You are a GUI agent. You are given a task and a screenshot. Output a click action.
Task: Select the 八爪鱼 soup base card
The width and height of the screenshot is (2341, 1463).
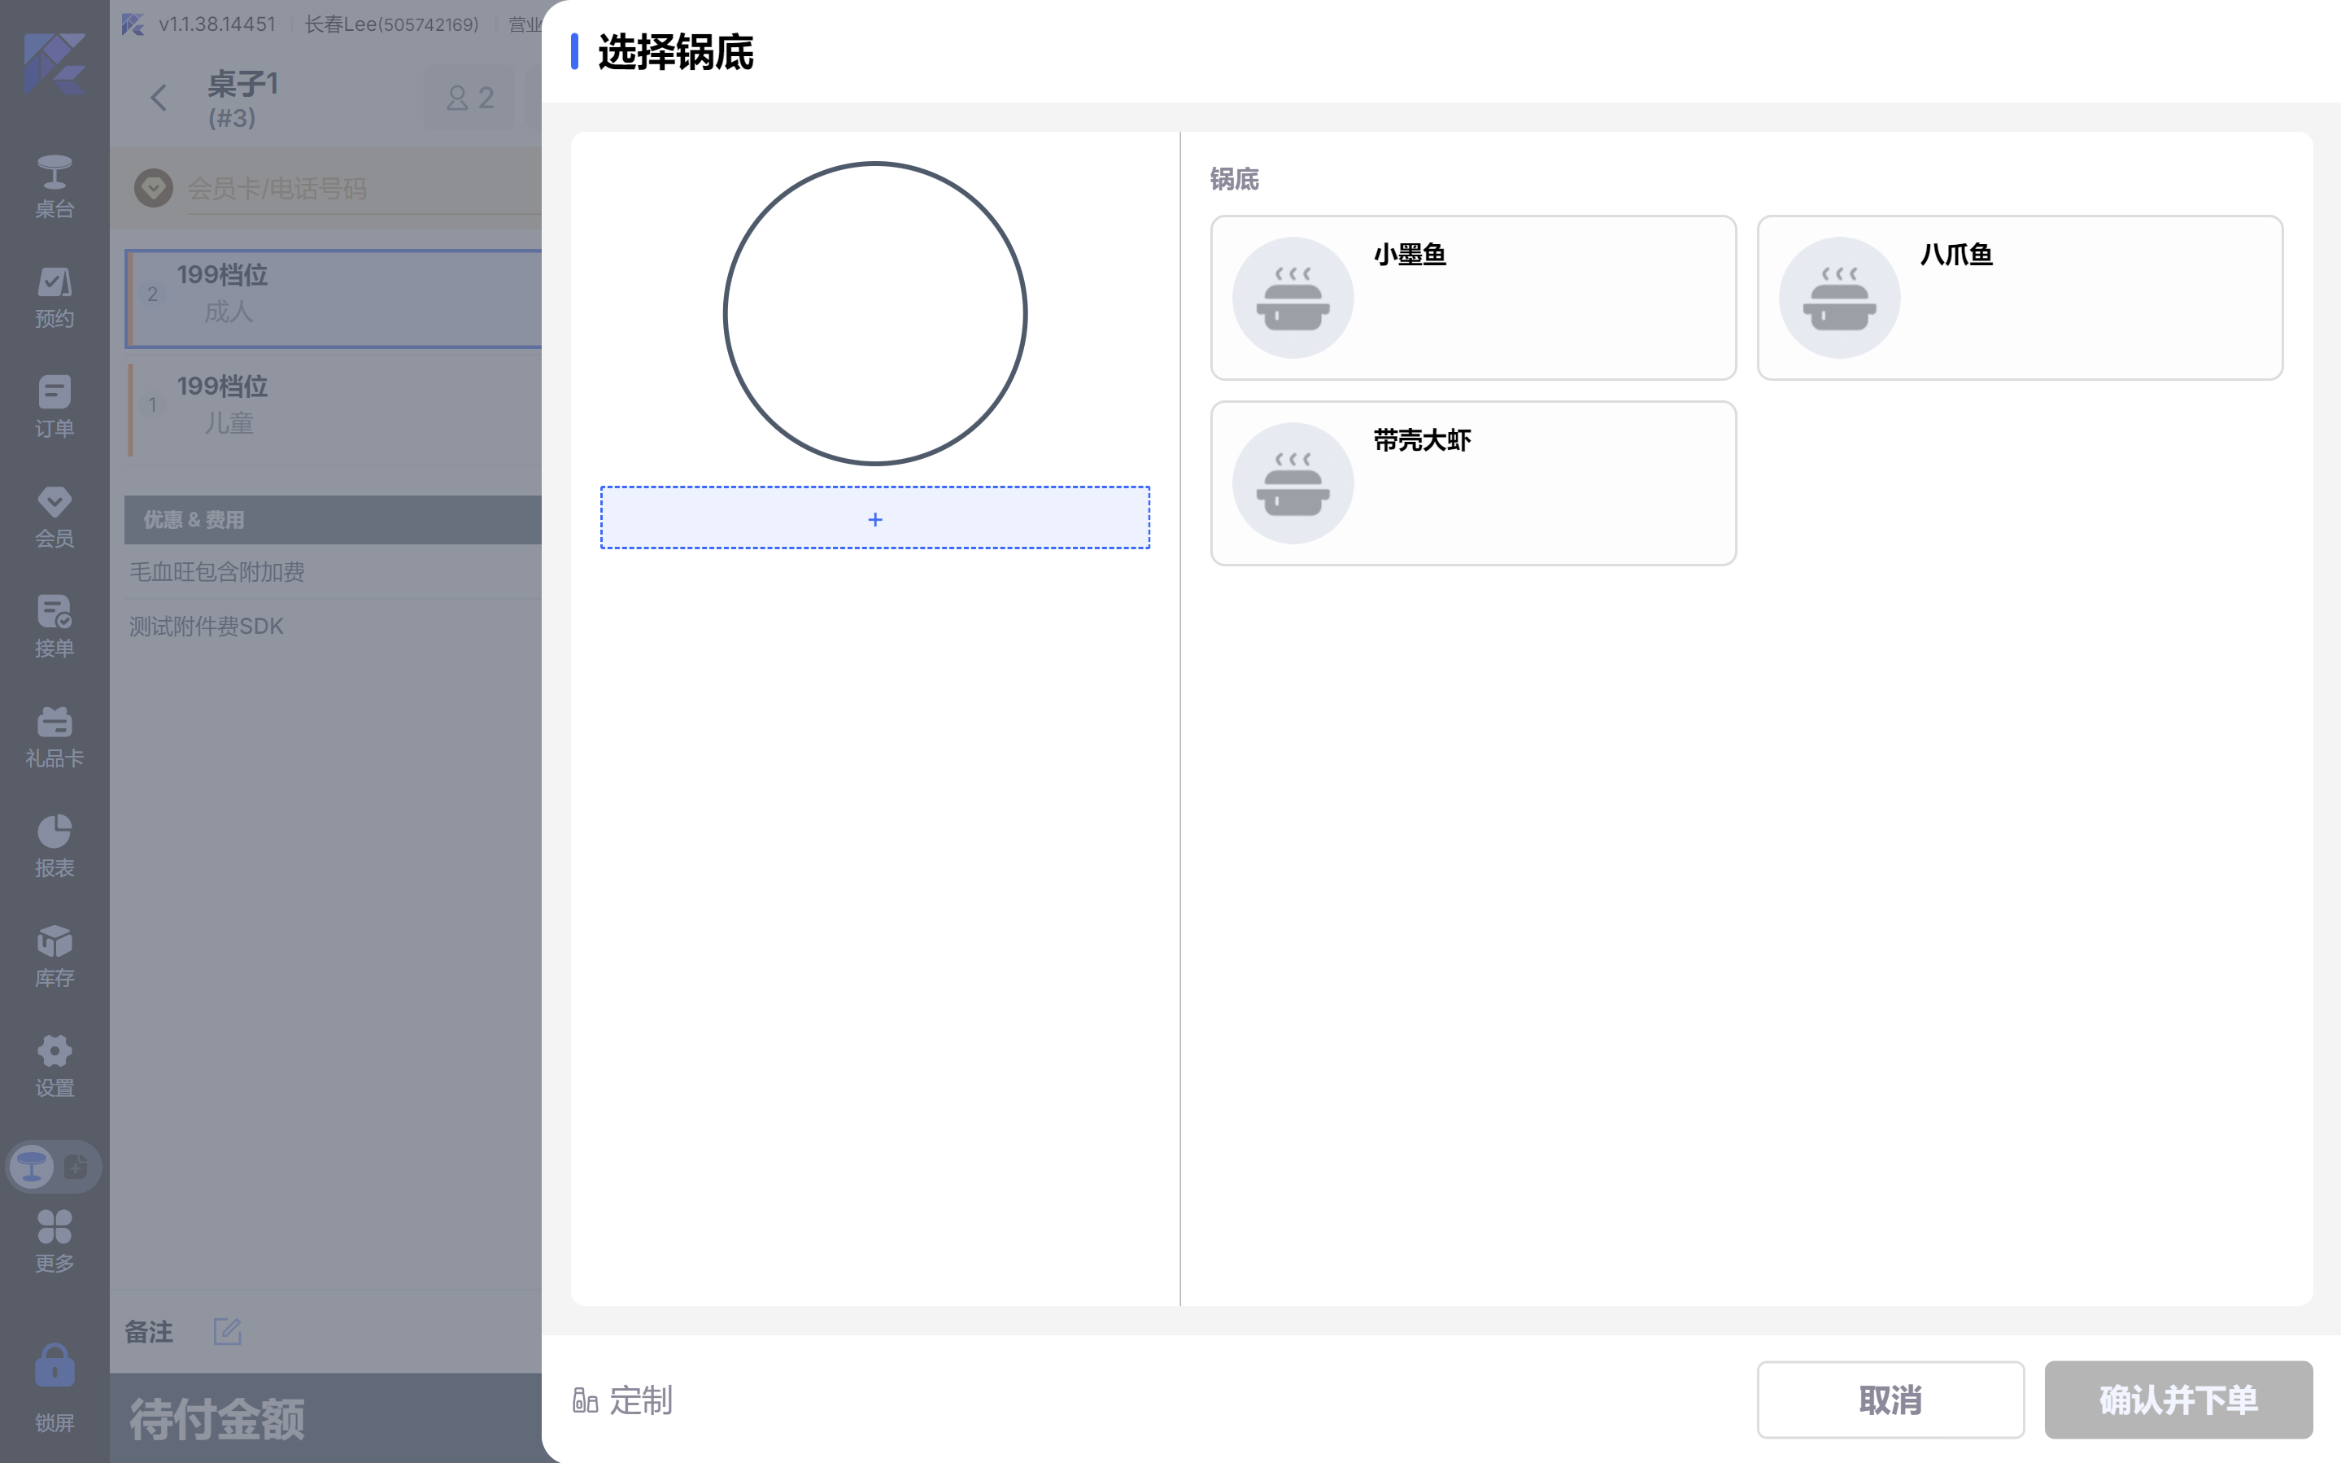click(2019, 297)
